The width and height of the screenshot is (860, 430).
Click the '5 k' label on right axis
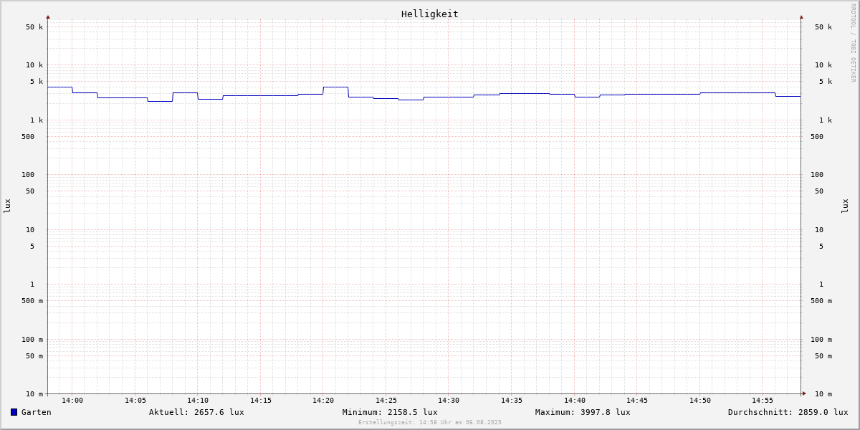coord(826,82)
